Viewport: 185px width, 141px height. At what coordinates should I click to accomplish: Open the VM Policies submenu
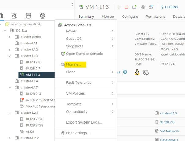[86, 93]
